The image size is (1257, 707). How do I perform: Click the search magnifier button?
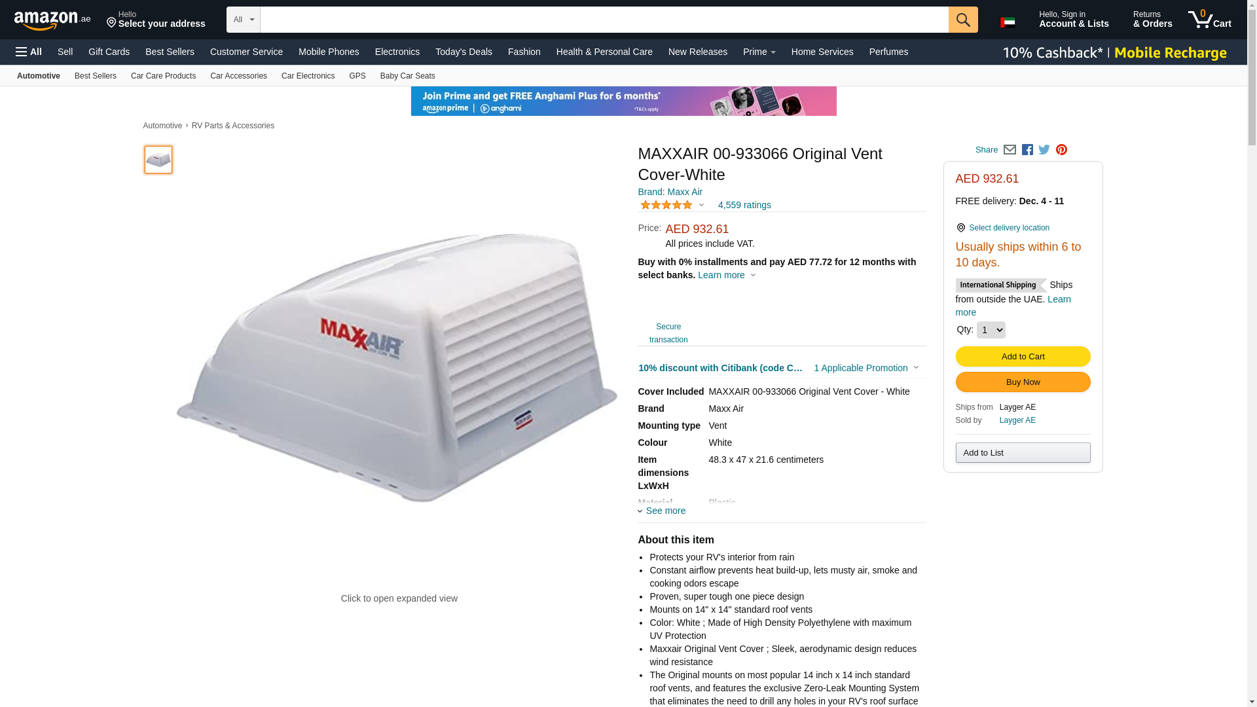pyautogui.click(x=962, y=20)
